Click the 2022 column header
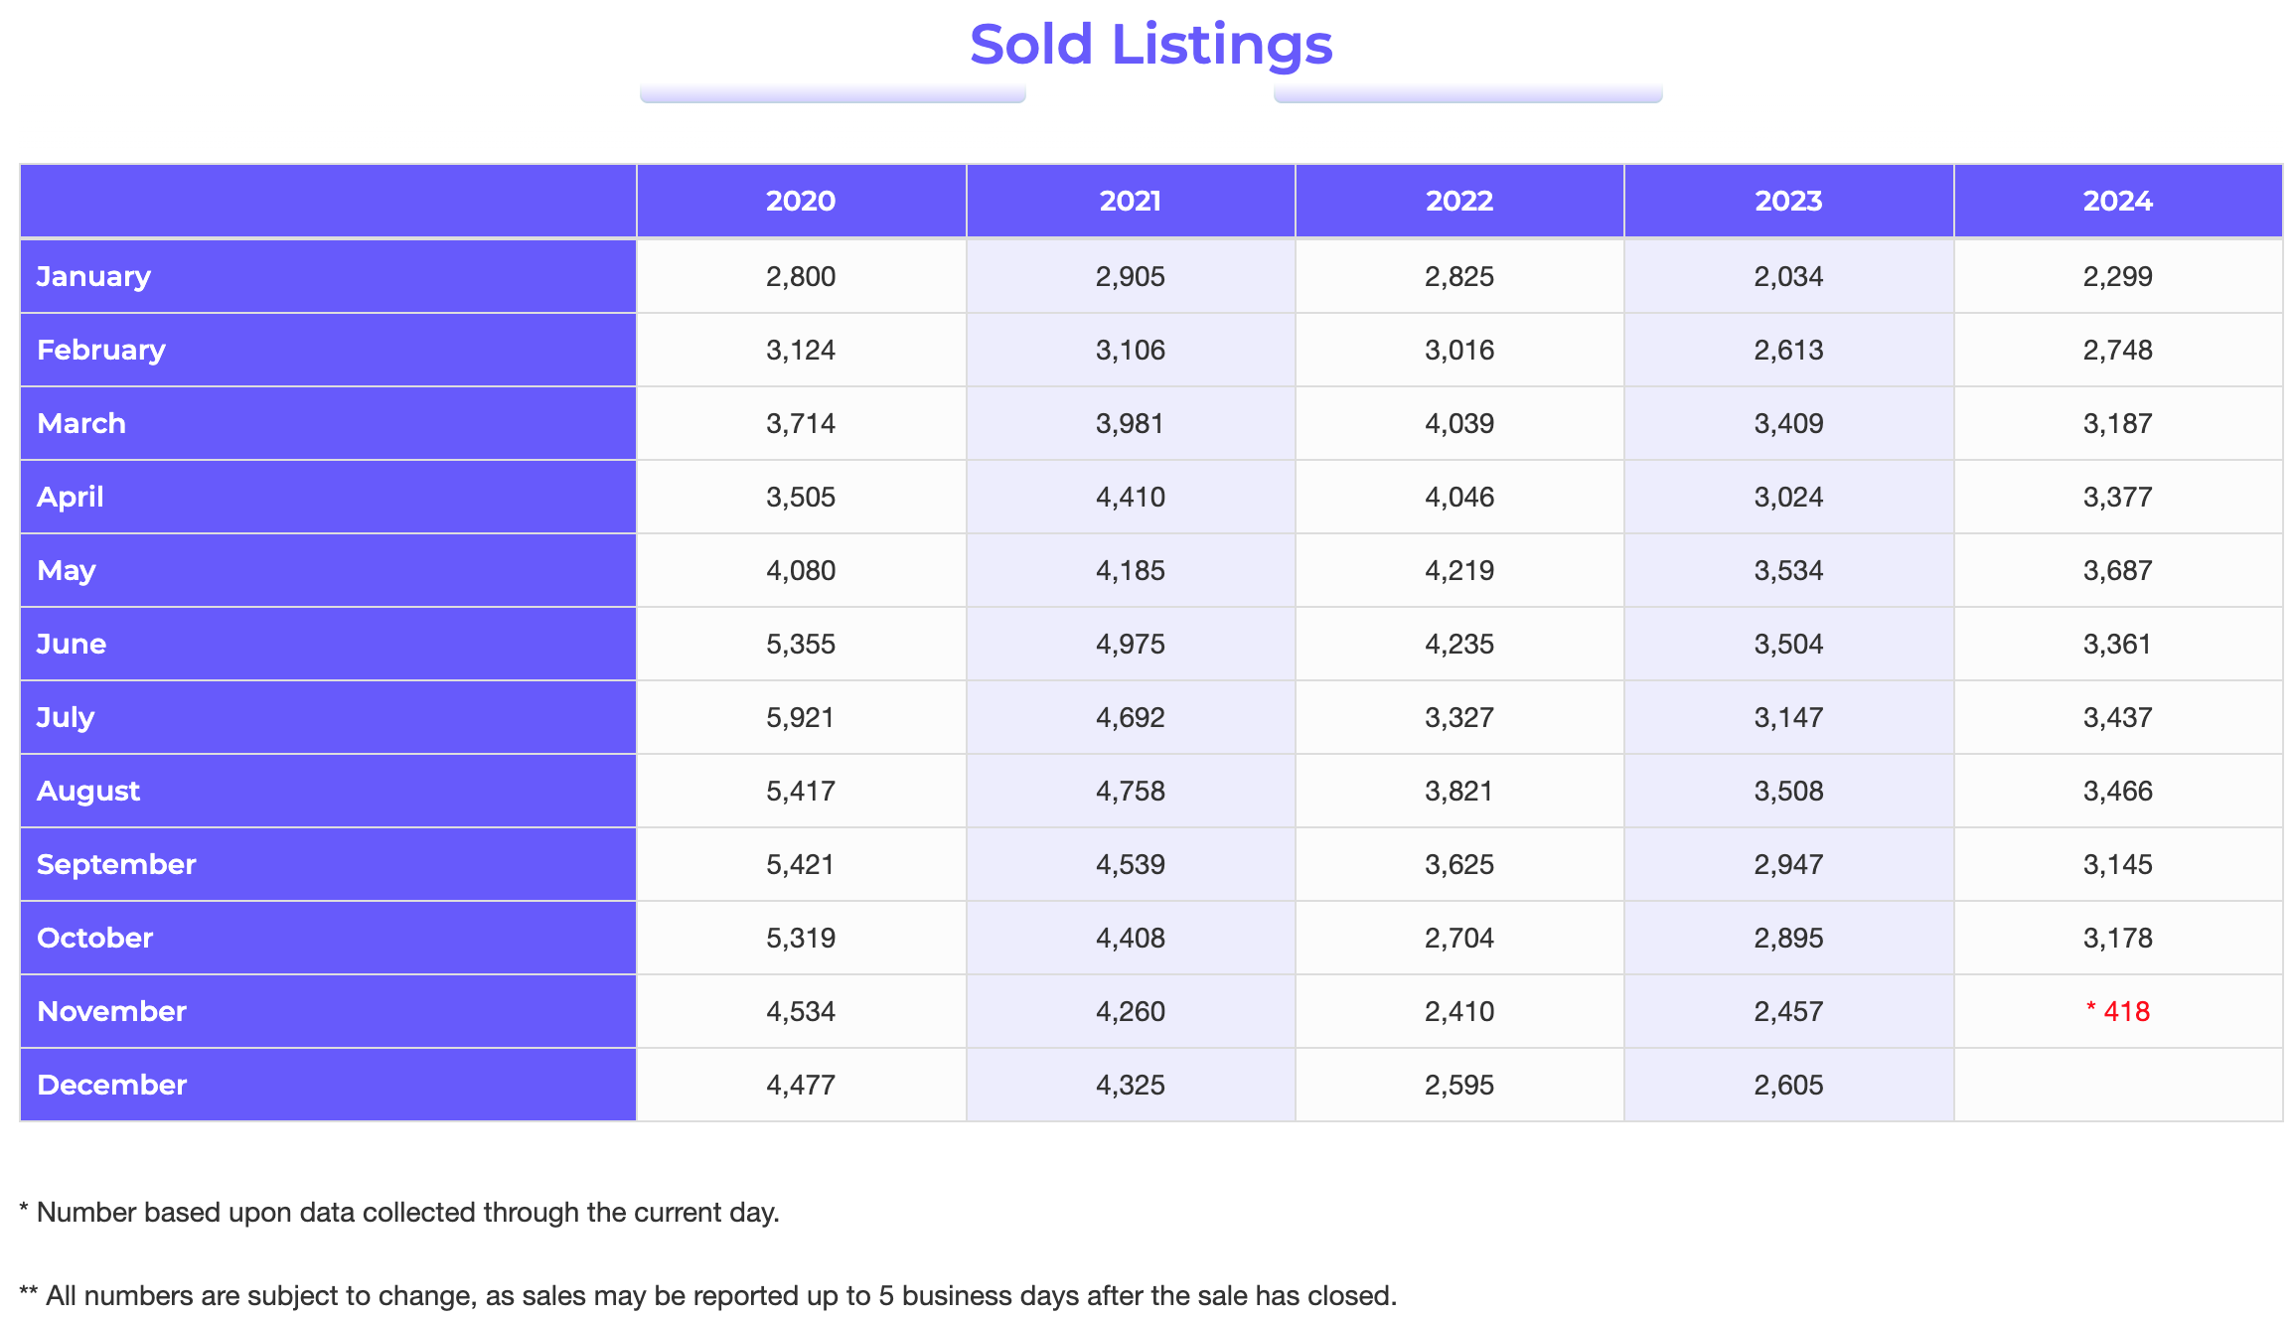 click(1459, 201)
